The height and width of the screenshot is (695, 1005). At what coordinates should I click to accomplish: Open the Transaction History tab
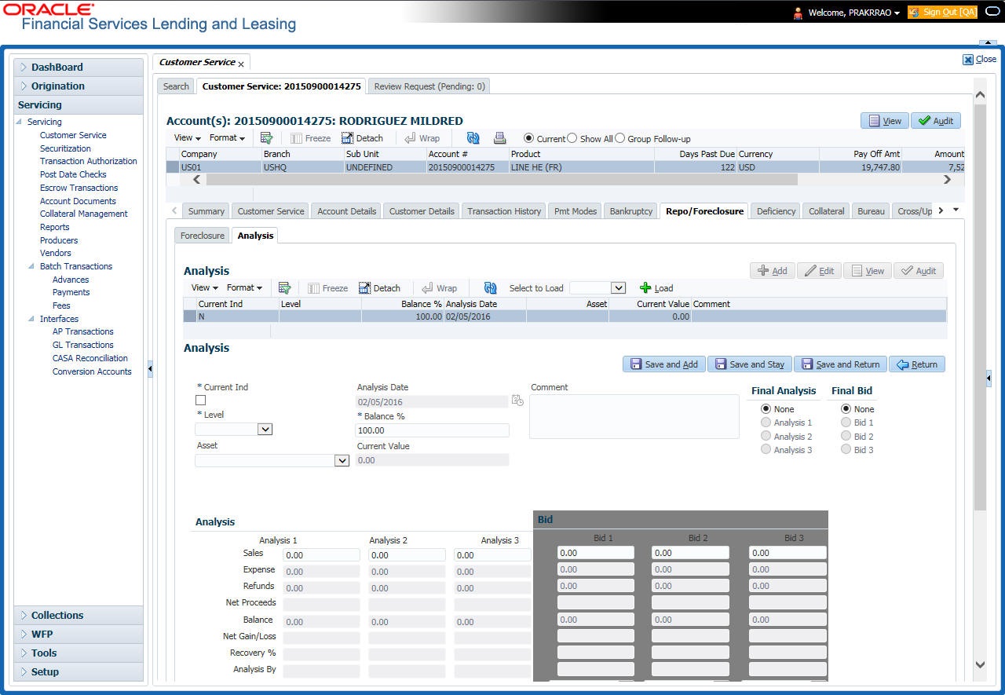(504, 211)
